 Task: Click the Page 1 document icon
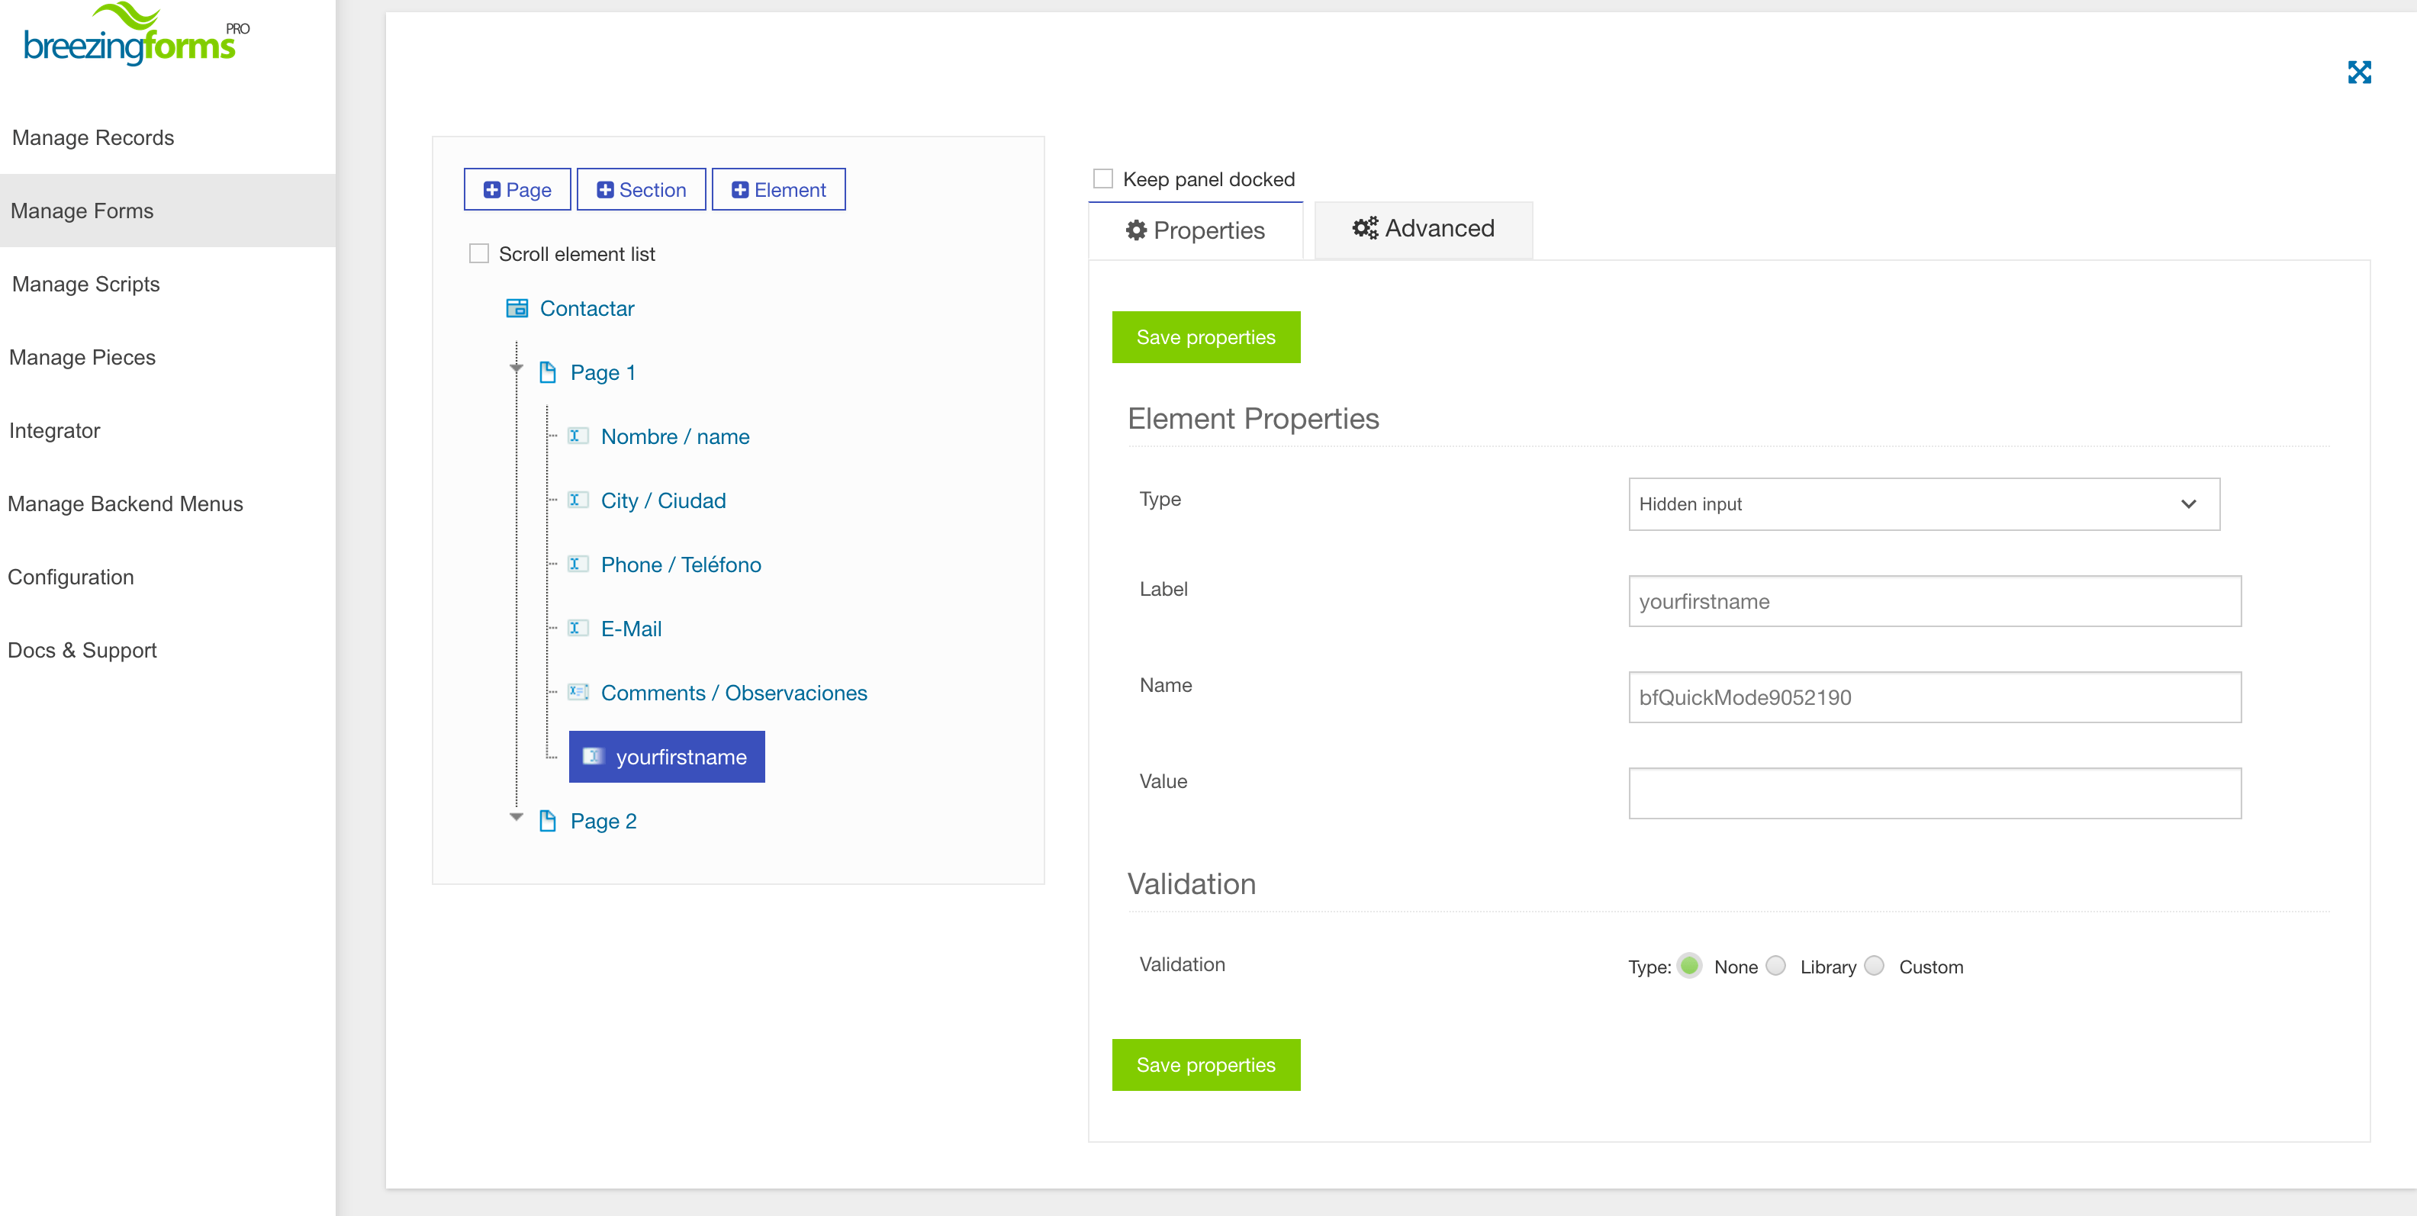coord(548,372)
